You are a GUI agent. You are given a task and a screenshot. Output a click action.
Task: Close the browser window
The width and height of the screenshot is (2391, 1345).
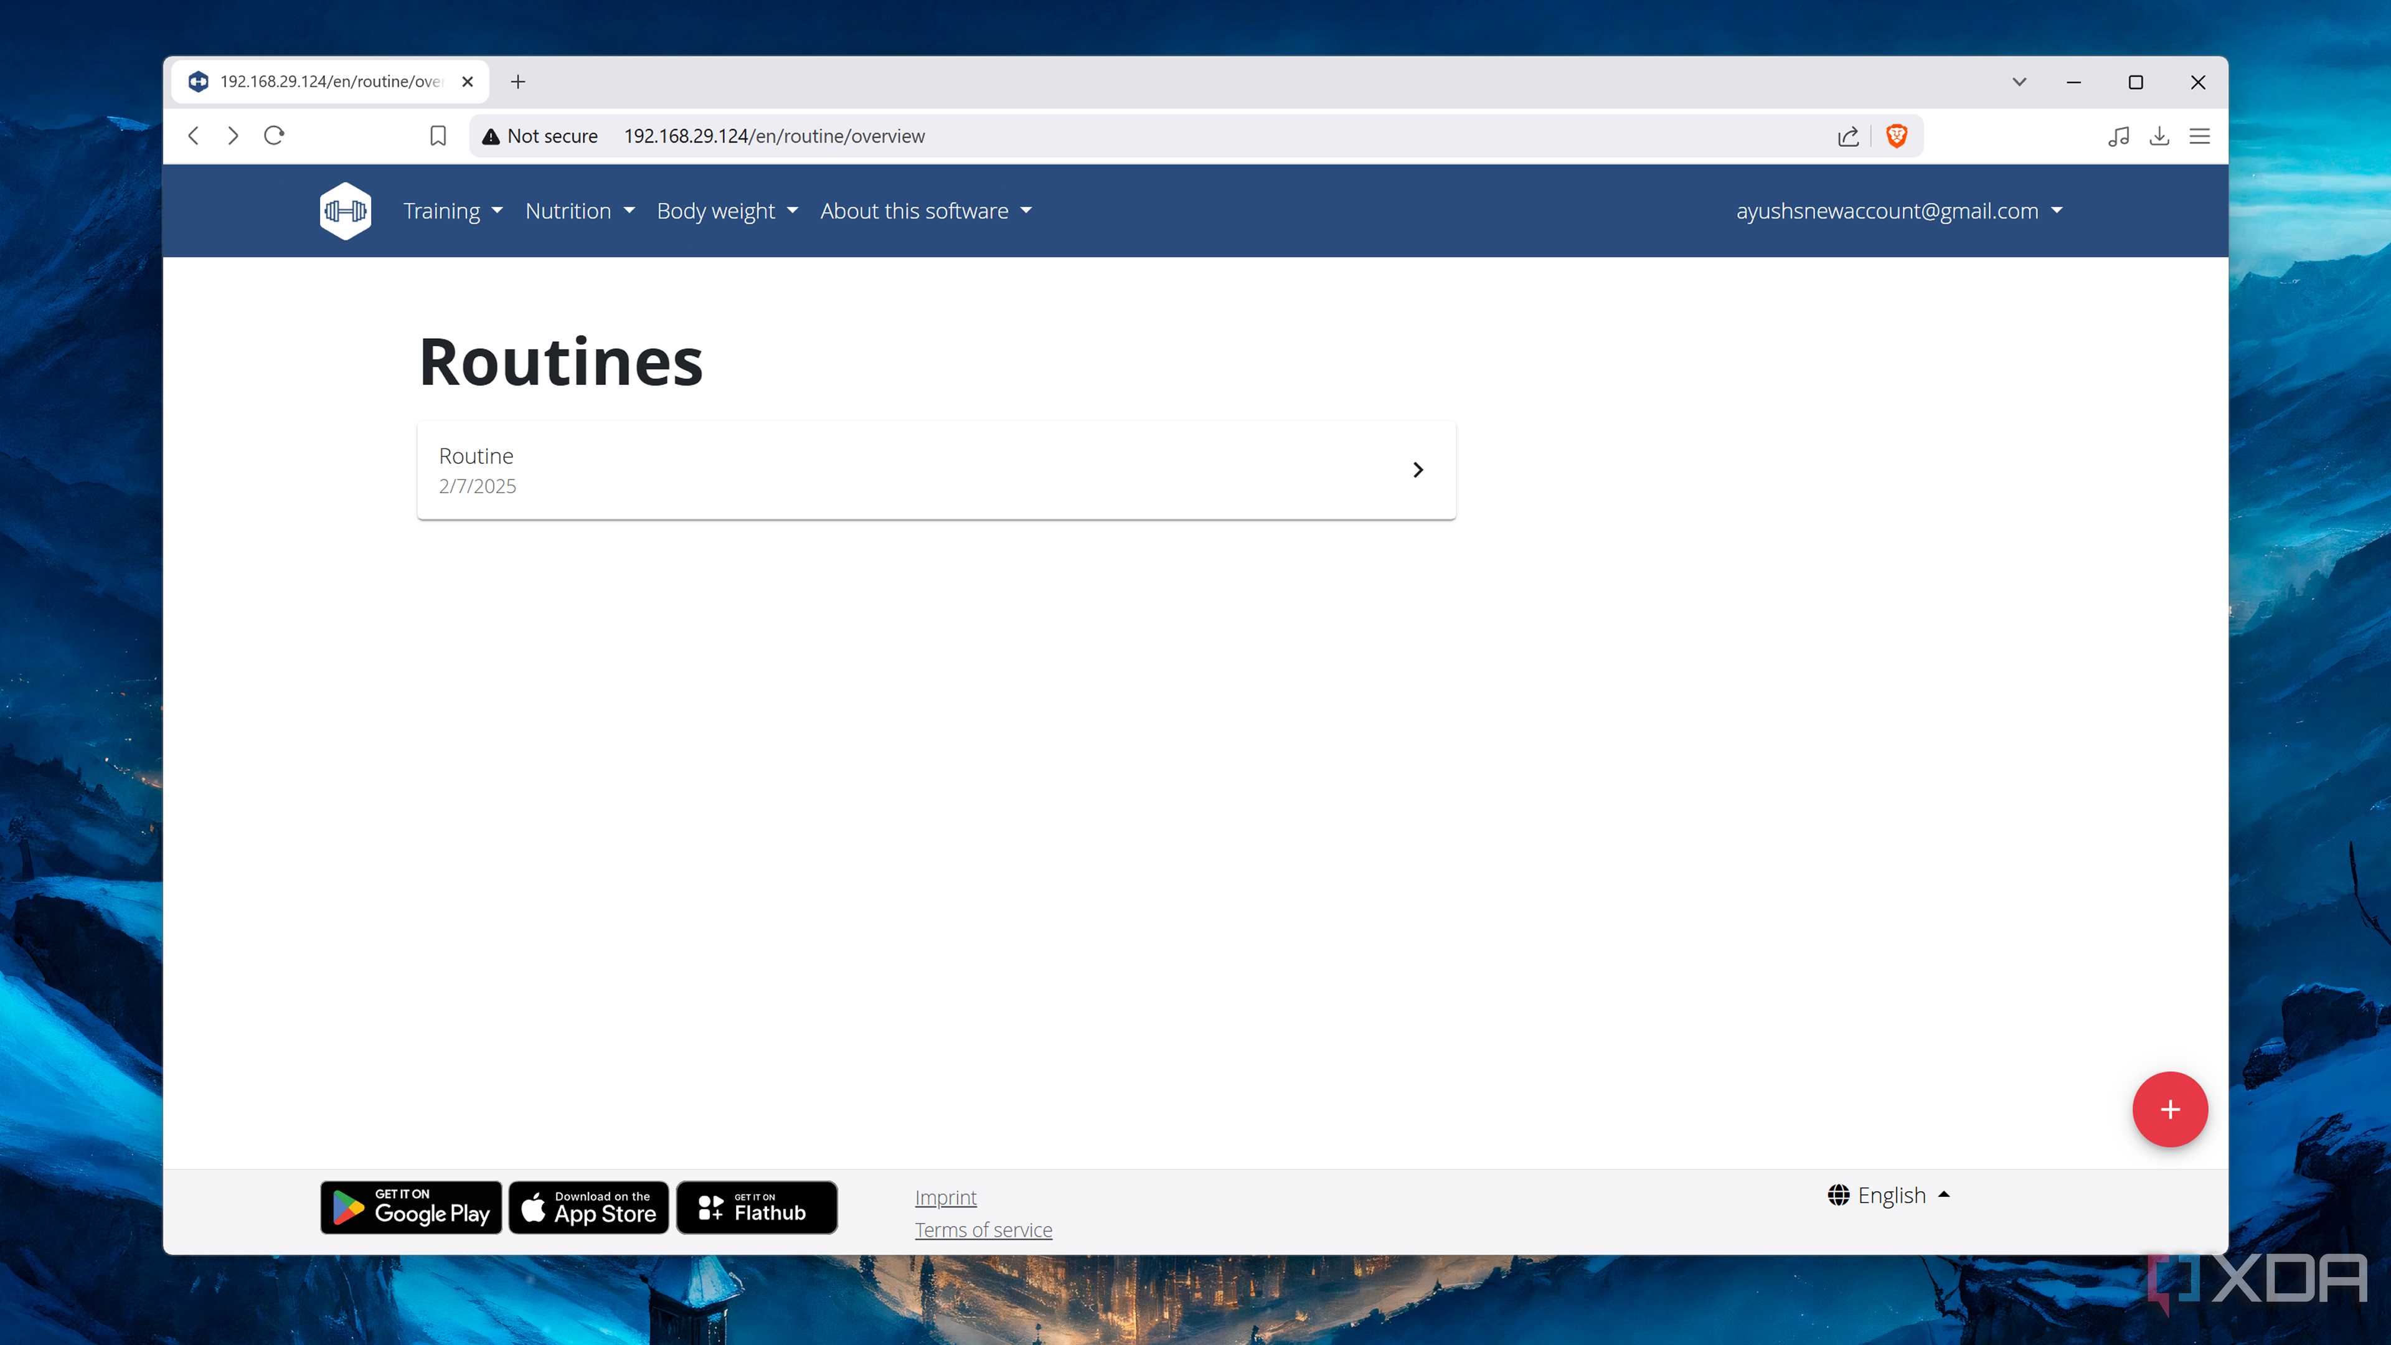point(2198,82)
